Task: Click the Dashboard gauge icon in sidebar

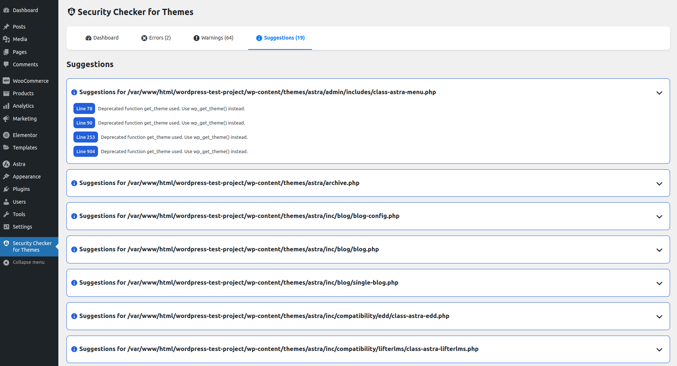Action: [x=6, y=10]
